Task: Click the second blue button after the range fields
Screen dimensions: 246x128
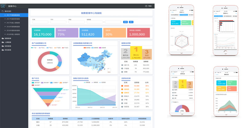Action: pyautogui.click(x=131, y=22)
